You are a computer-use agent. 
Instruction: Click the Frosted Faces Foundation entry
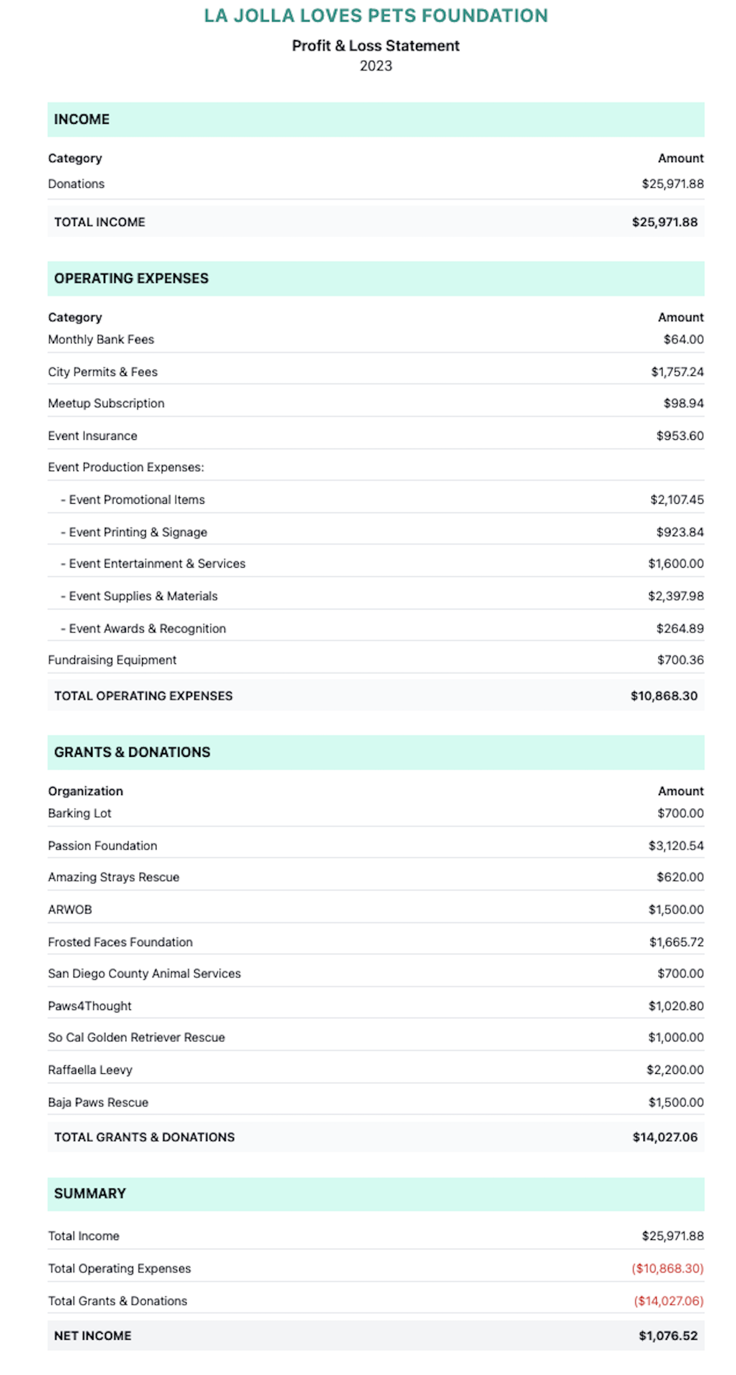point(120,942)
